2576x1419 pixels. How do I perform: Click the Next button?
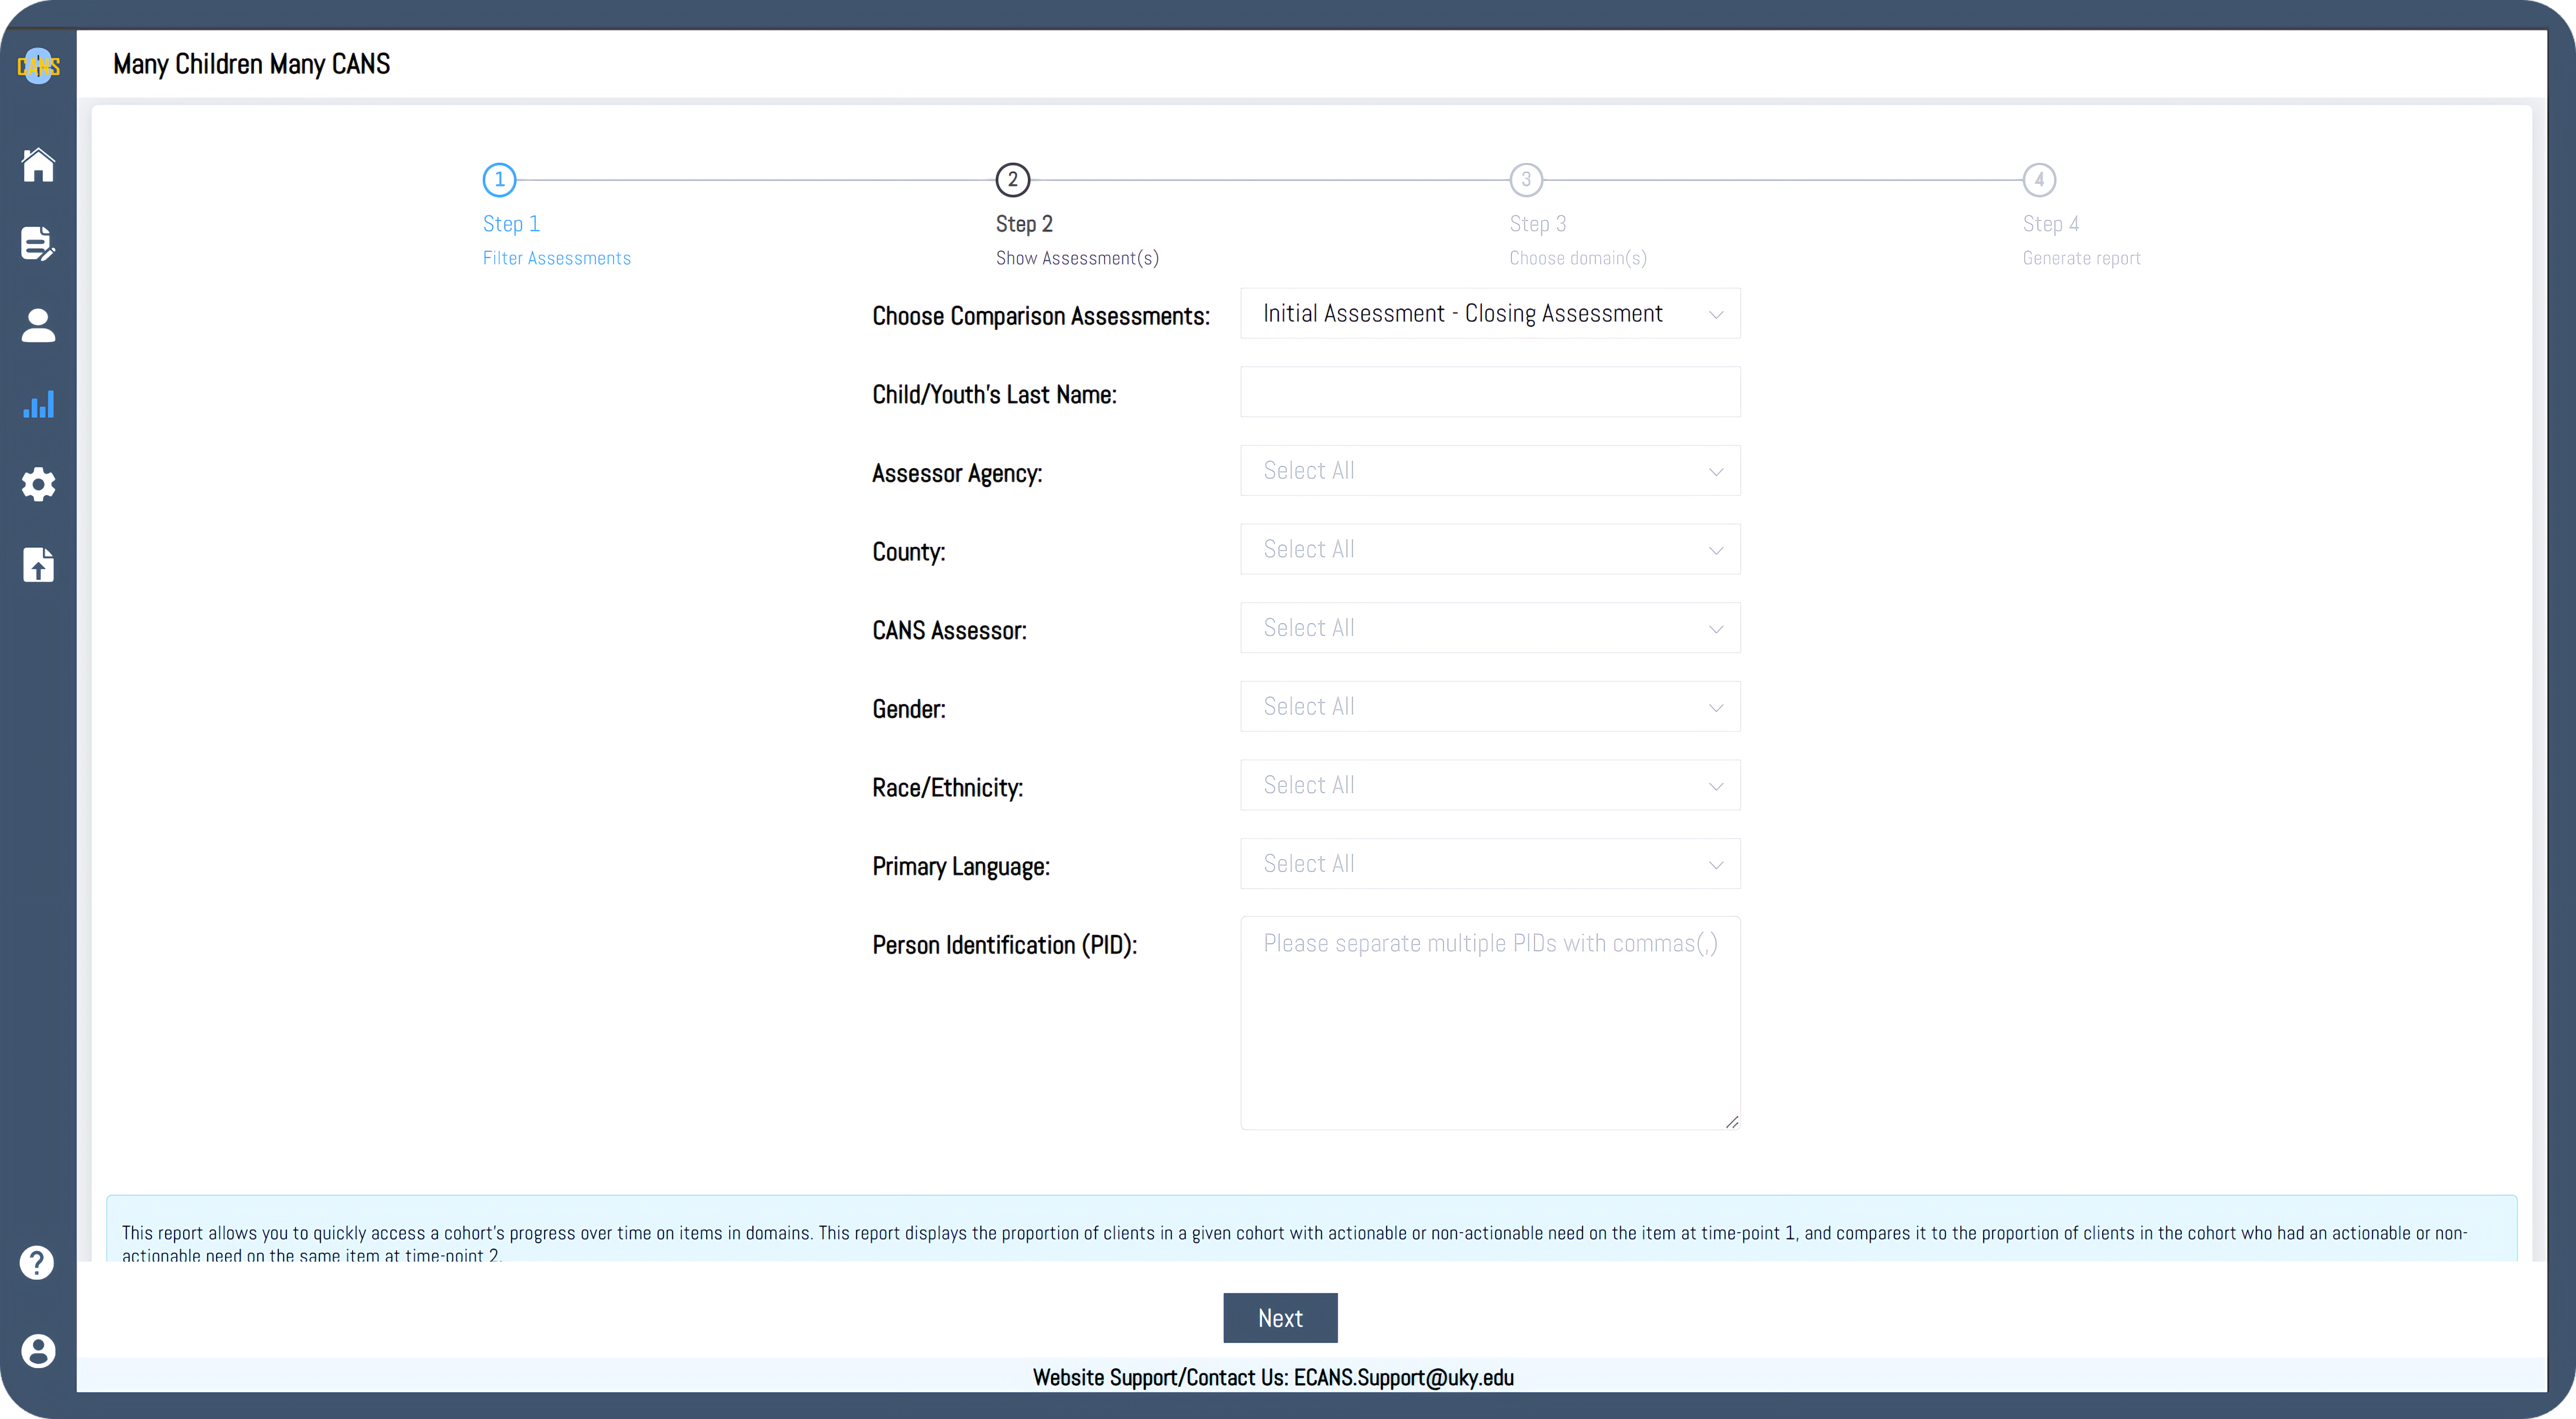[x=1280, y=1318]
